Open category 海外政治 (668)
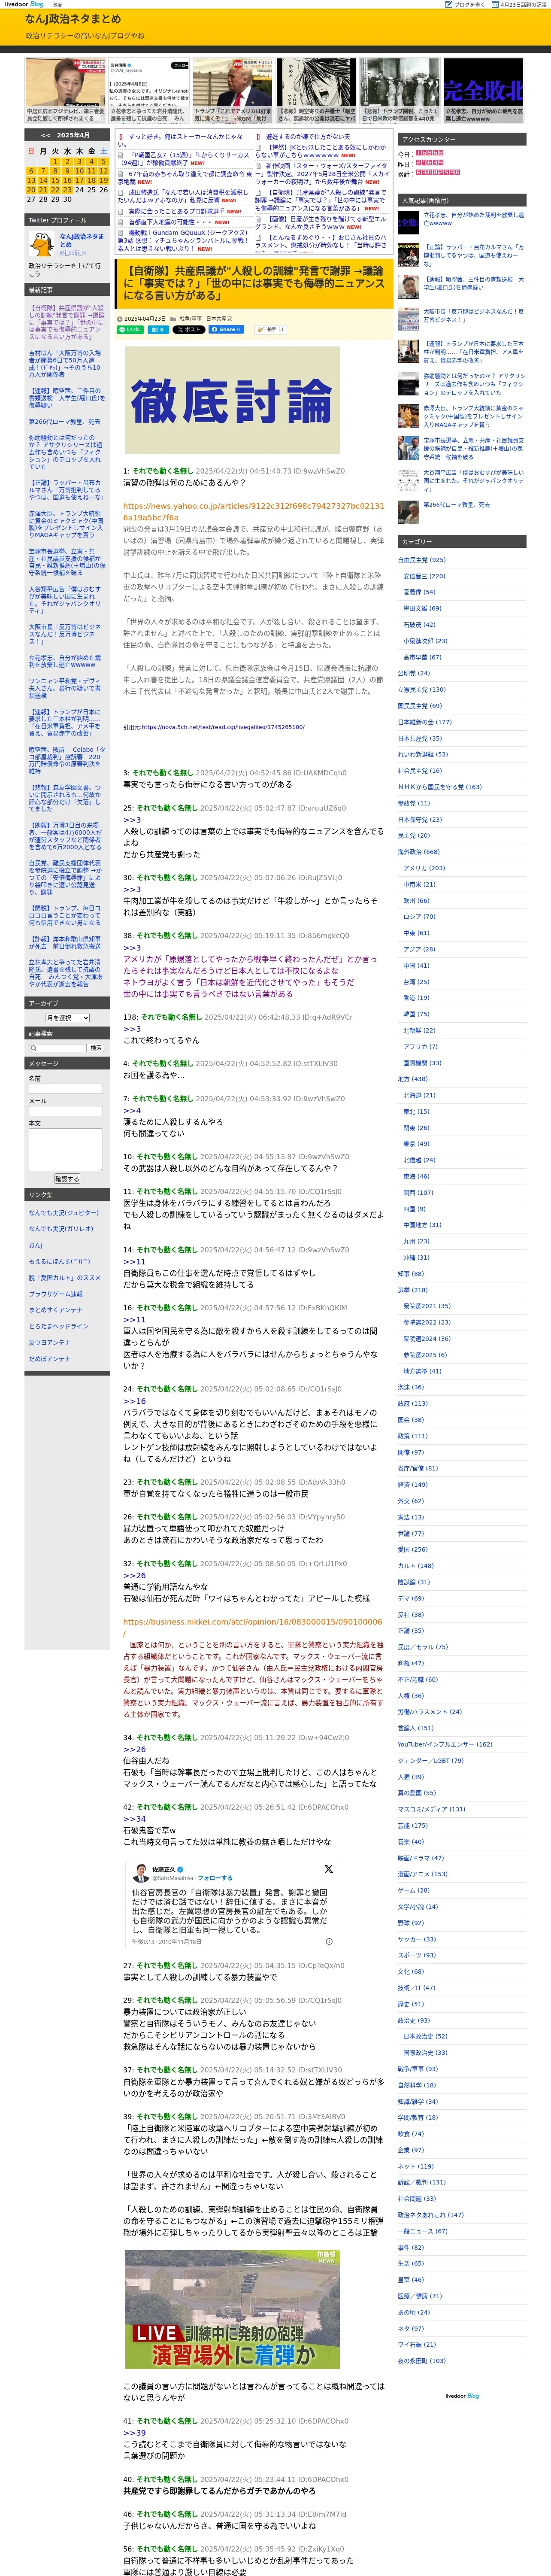Viewport: 551px width, 2576px height. (x=418, y=852)
